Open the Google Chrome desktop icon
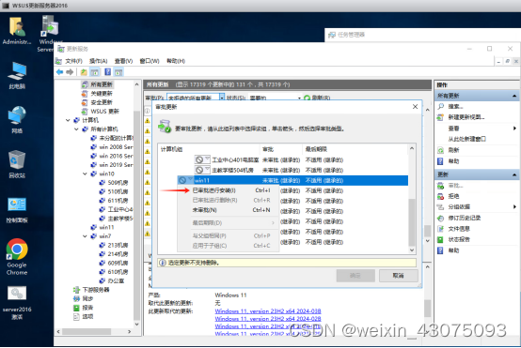Viewport: 521px width, 348px height. coord(17,257)
